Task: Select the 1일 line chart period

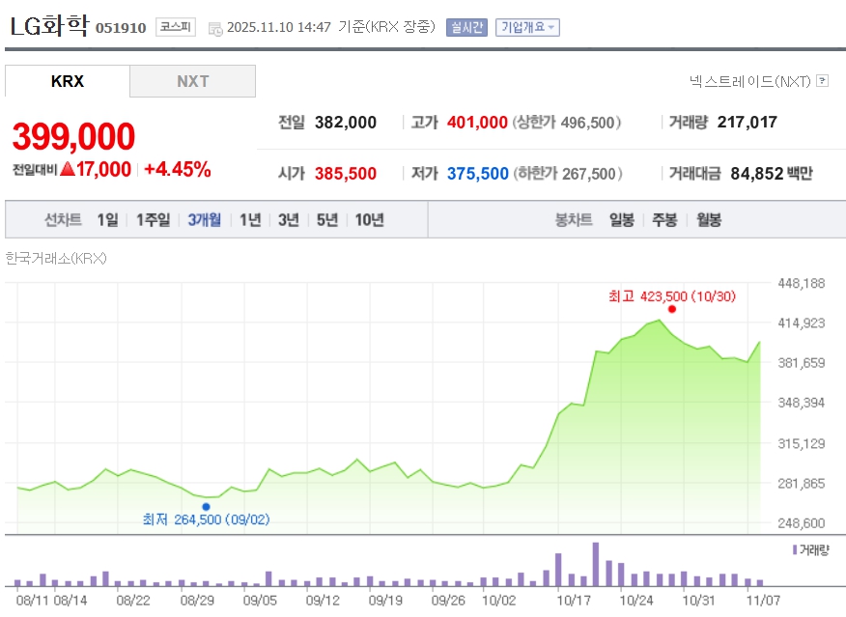Action: pos(107,220)
